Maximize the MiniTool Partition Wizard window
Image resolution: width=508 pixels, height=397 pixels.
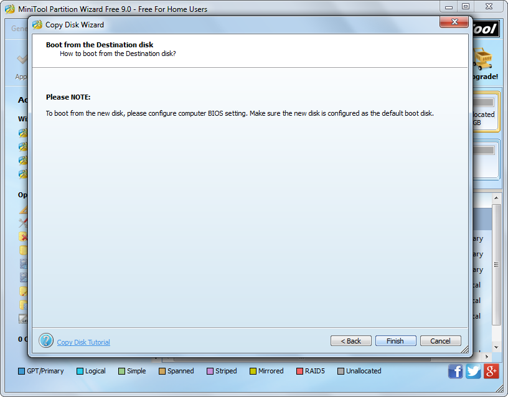click(x=466, y=7)
